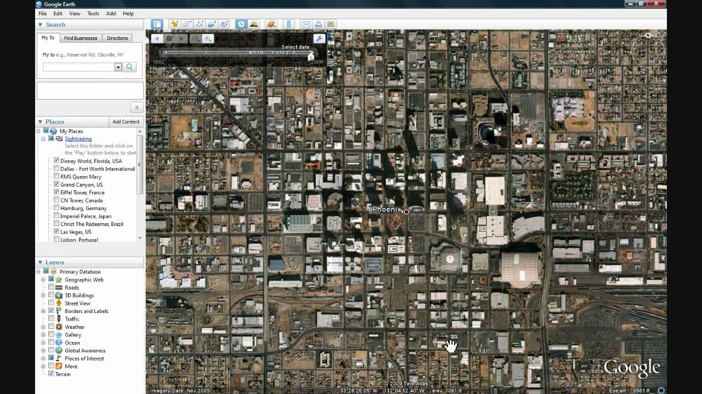702x394 pixels.
Task: Open the Help menu
Action: click(x=128, y=14)
